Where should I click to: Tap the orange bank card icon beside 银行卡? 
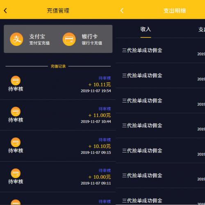(69, 39)
